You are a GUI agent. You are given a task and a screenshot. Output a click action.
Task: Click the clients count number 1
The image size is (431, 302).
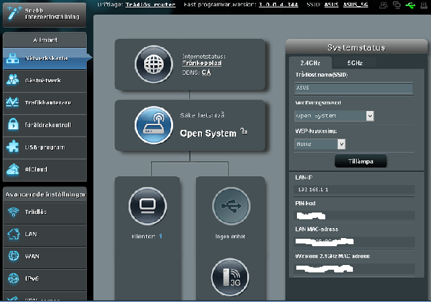[160, 236]
